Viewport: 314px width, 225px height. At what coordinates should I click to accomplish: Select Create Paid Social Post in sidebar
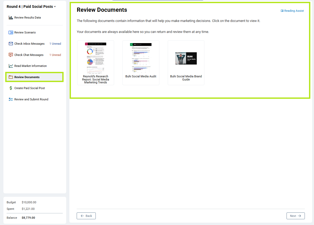tap(30, 88)
